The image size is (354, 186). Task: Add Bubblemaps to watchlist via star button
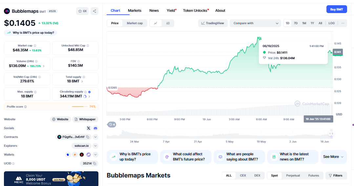[82, 11]
